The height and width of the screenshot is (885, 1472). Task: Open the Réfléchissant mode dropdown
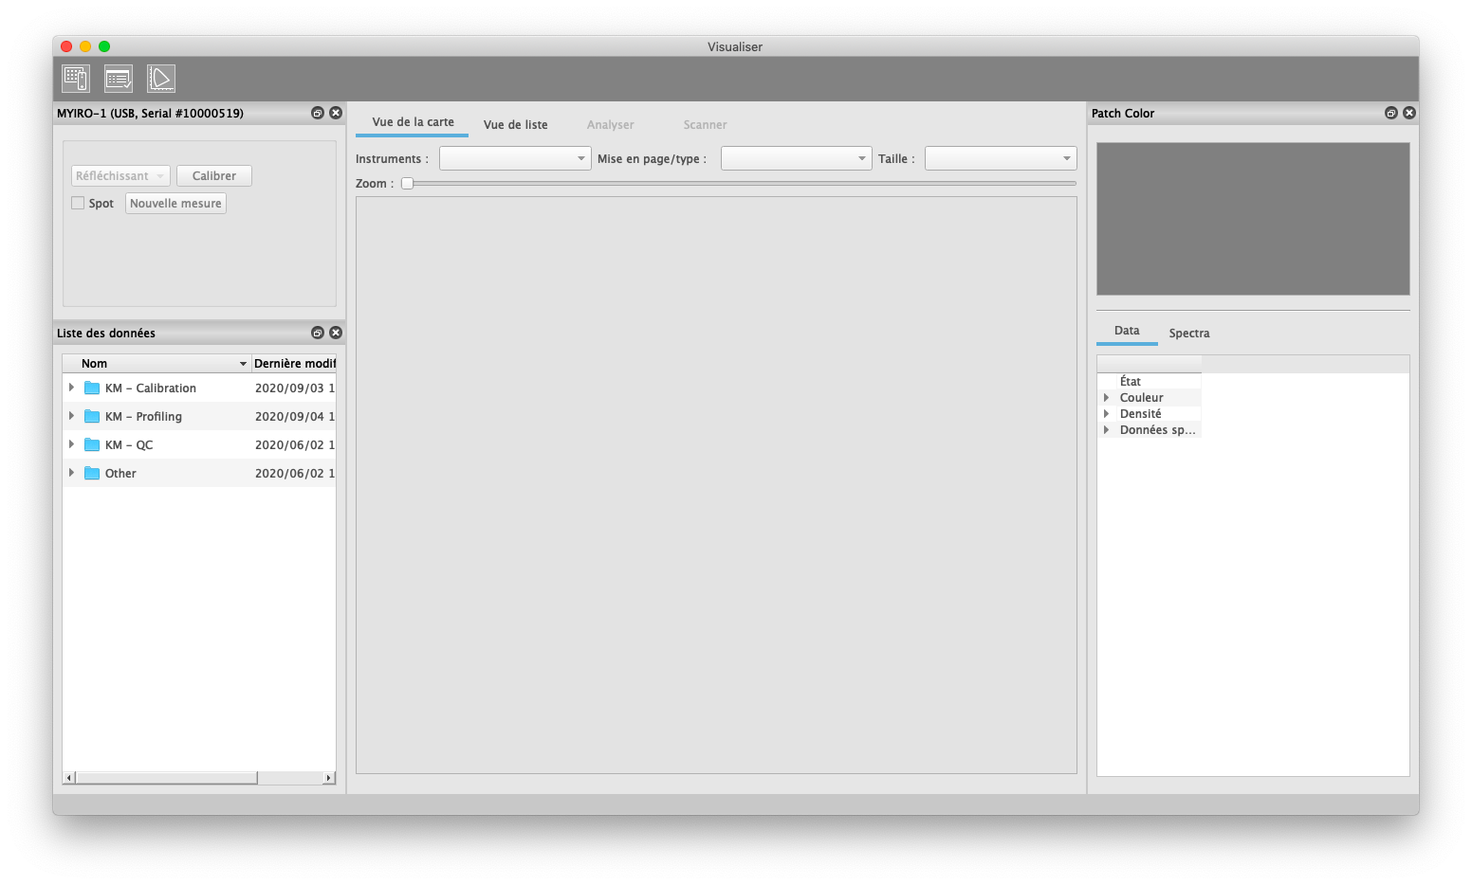120,176
